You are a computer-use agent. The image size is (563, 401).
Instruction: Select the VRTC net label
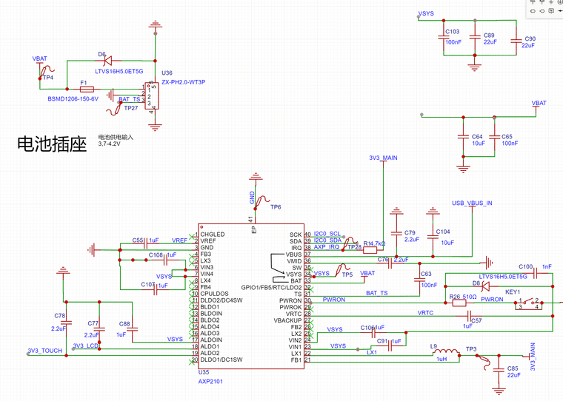coord(425,313)
